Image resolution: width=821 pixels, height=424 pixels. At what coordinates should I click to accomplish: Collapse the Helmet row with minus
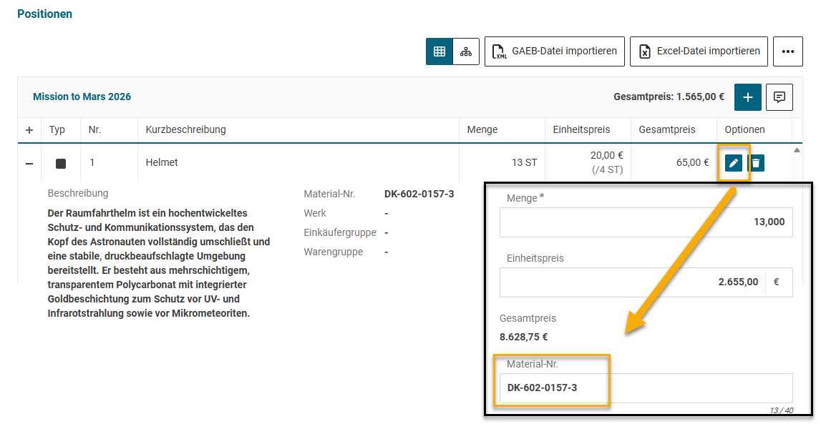pyautogui.click(x=29, y=163)
